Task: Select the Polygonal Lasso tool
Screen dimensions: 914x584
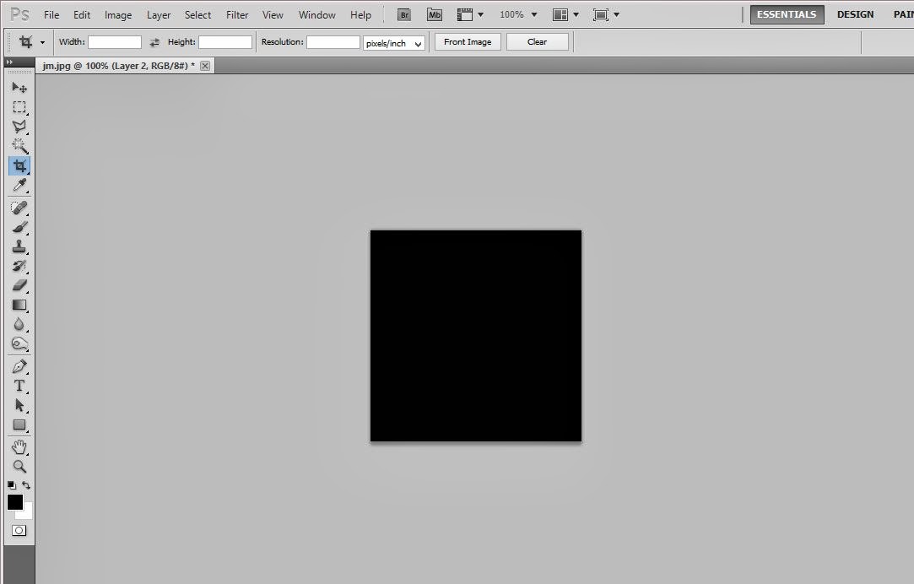Action: point(19,127)
